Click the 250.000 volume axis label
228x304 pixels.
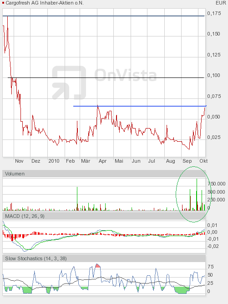click(216, 200)
